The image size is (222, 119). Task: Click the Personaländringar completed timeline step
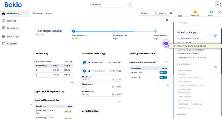click(73, 31)
